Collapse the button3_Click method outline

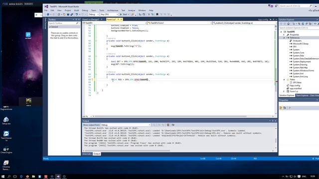coord(96,41)
